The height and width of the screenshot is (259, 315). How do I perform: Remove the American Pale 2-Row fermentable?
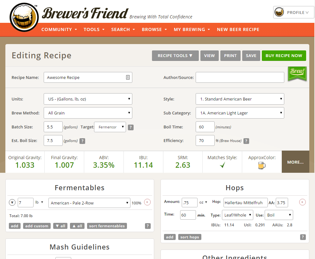[x=147, y=202]
